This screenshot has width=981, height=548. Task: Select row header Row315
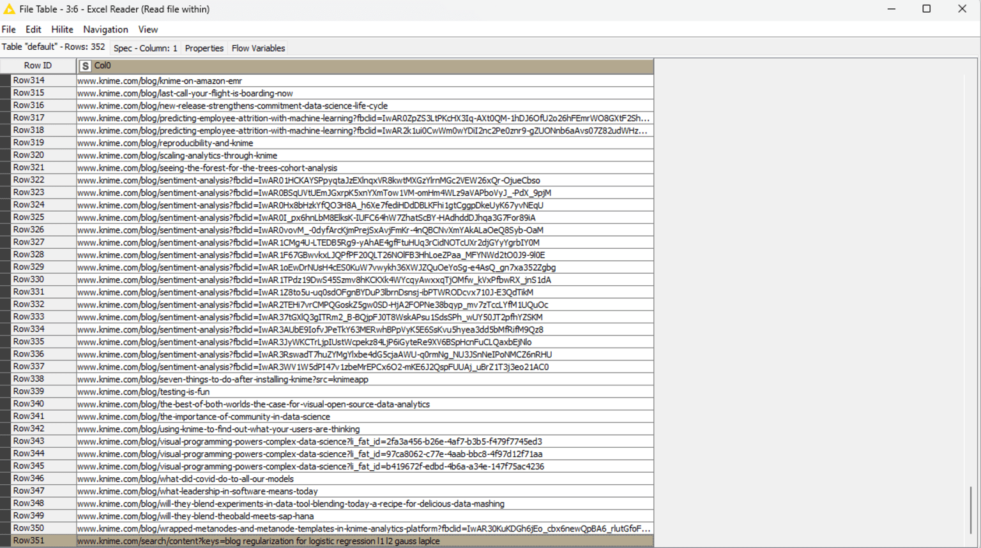click(x=38, y=93)
